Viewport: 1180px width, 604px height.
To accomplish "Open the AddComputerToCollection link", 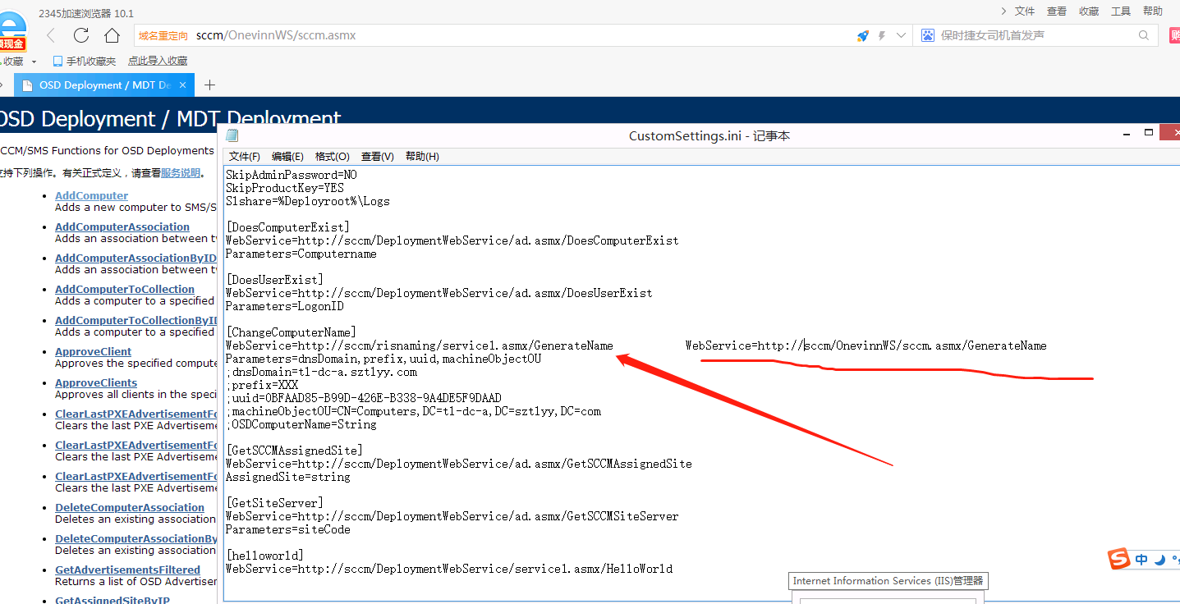I will point(125,289).
